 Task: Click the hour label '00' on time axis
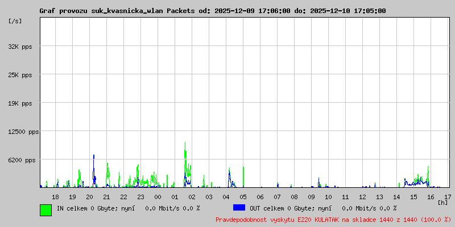(x=158, y=197)
